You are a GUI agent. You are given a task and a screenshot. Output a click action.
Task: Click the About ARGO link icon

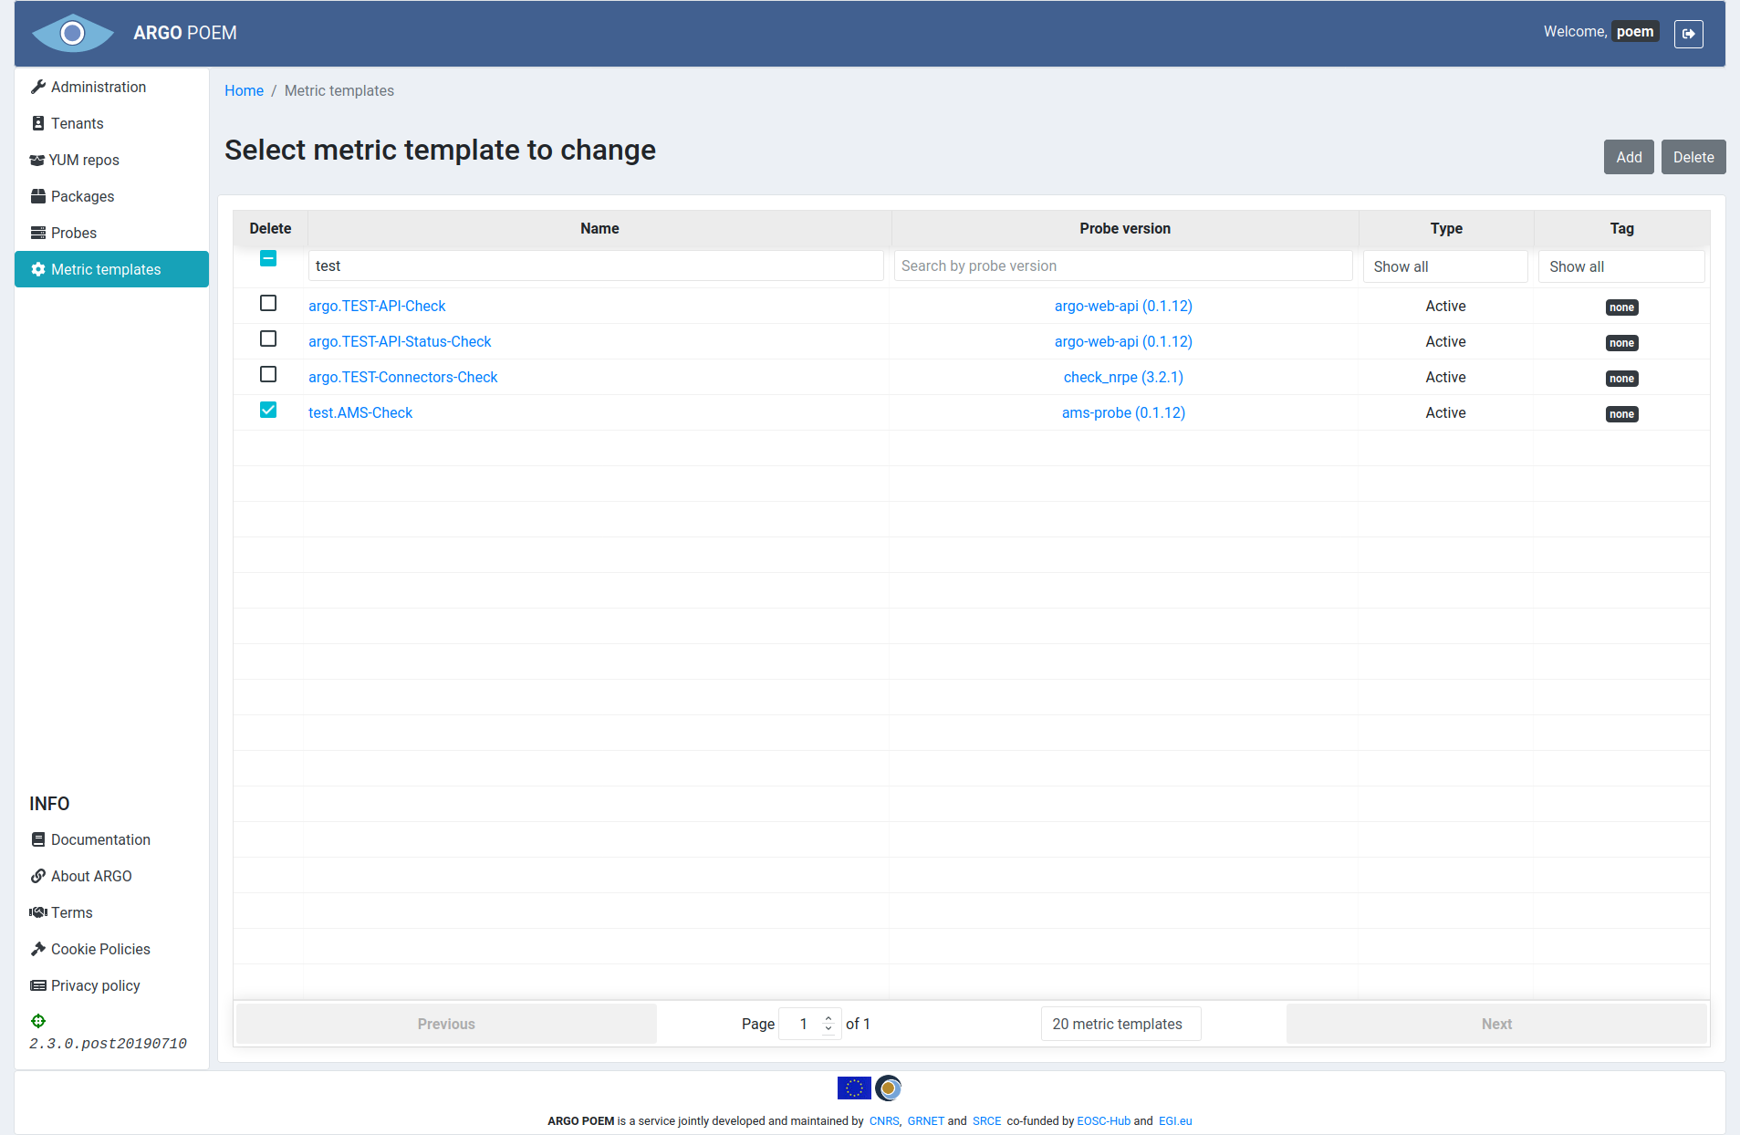37,876
